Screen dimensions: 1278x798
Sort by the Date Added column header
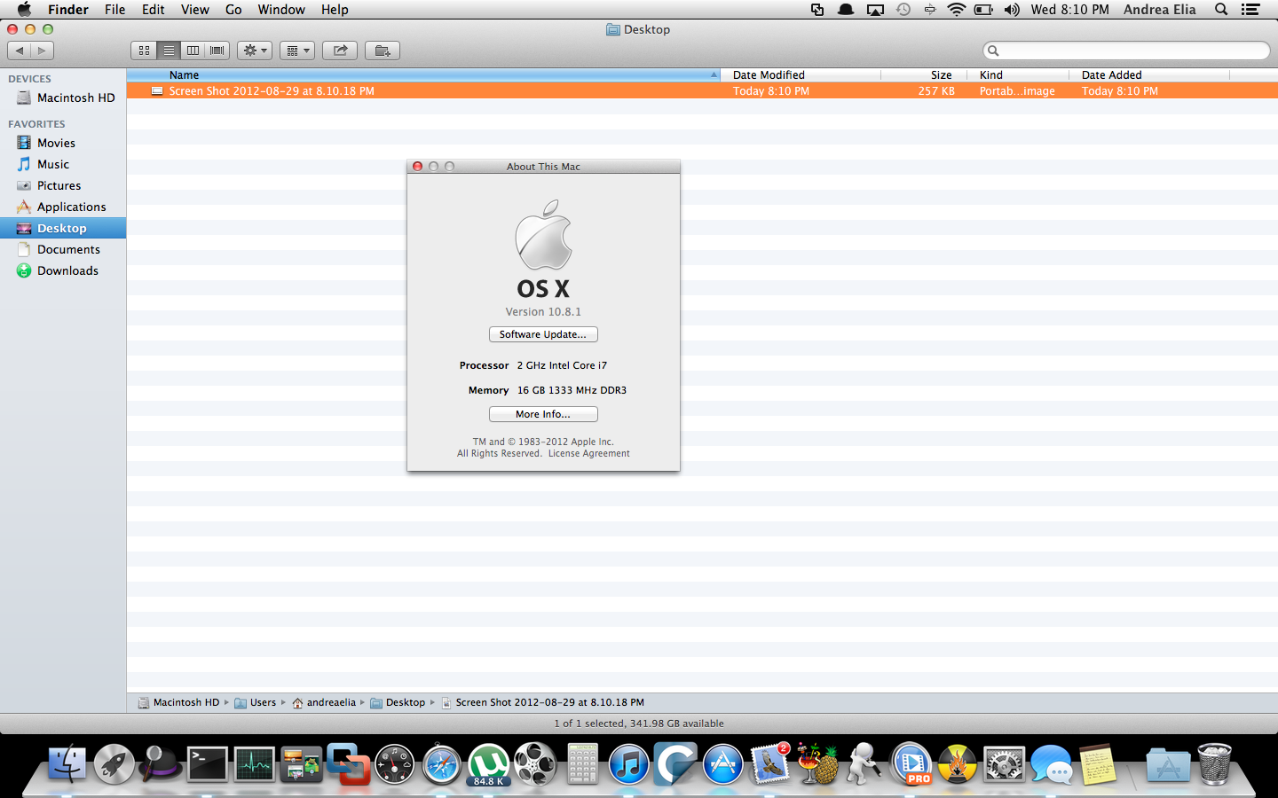[1149, 75]
